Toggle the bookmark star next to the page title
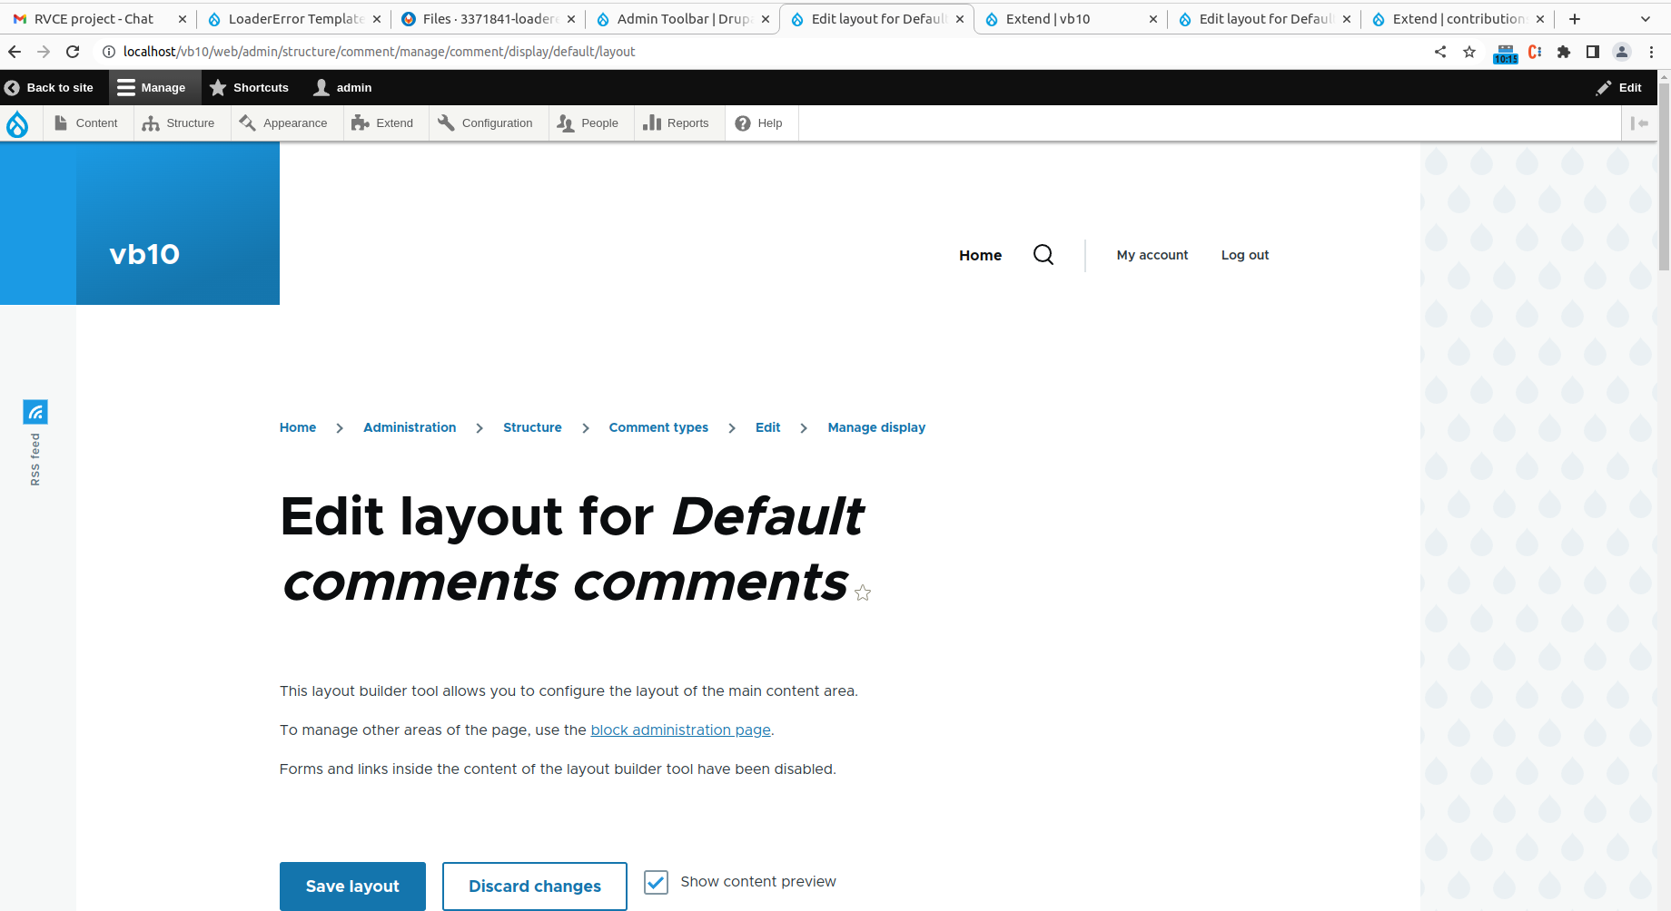The width and height of the screenshot is (1671, 911). pos(862,592)
